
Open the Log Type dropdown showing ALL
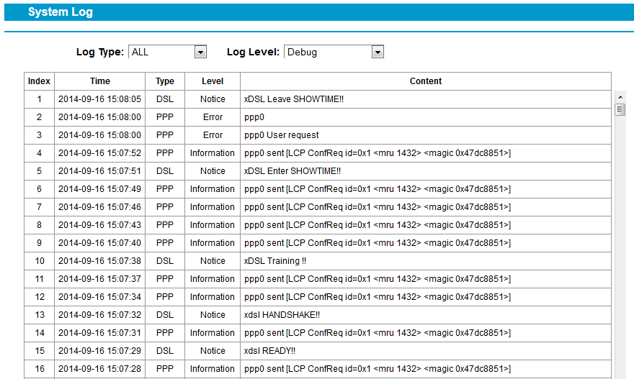[x=167, y=52]
